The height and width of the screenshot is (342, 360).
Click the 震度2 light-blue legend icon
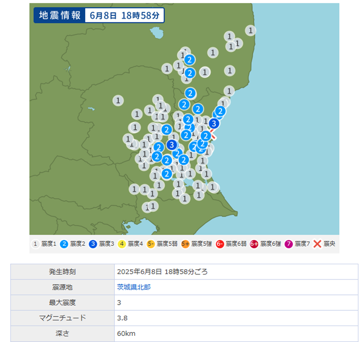pos(64,244)
